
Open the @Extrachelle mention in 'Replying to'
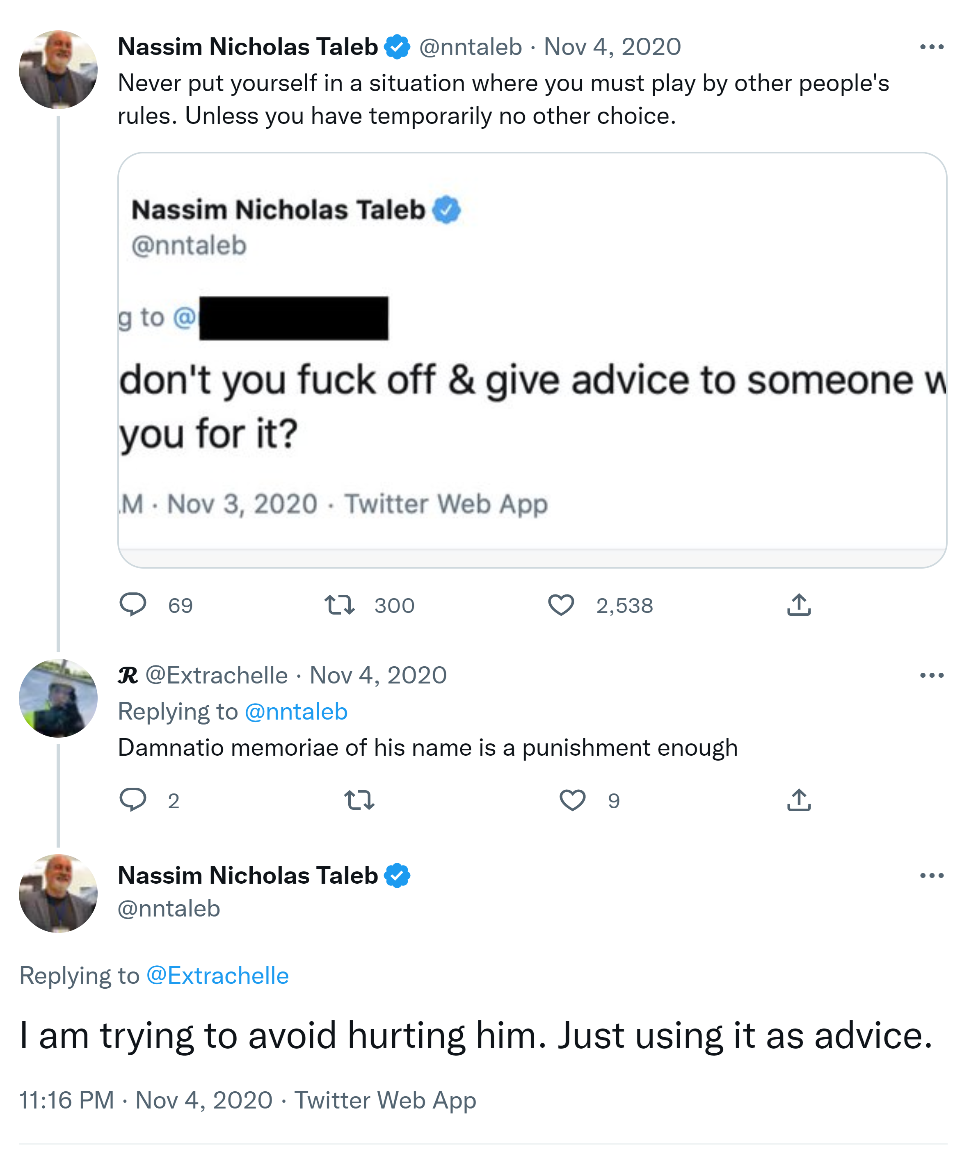pyautogui.click(x=217, y=975)
